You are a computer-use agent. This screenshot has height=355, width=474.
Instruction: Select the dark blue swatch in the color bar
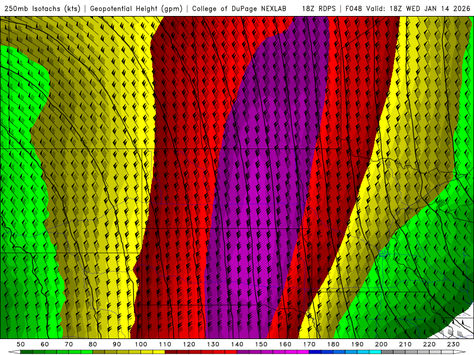(315, 352)
